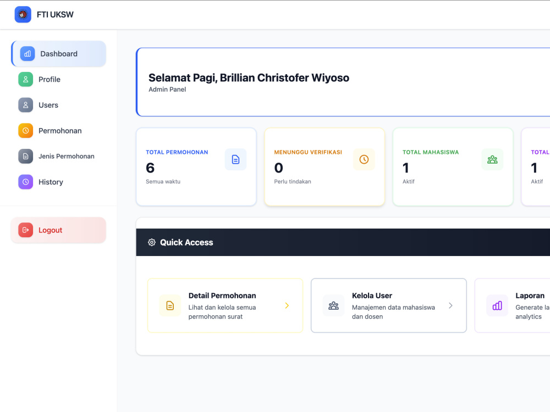The height and width of the screenshot is (412, 550).
Task: Click the yellow document icon in Detail Permohonan
Action: [170, 305]
